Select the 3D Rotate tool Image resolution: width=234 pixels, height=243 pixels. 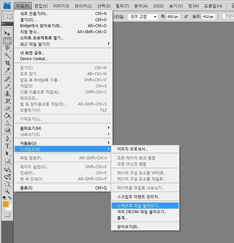[7, 169]
